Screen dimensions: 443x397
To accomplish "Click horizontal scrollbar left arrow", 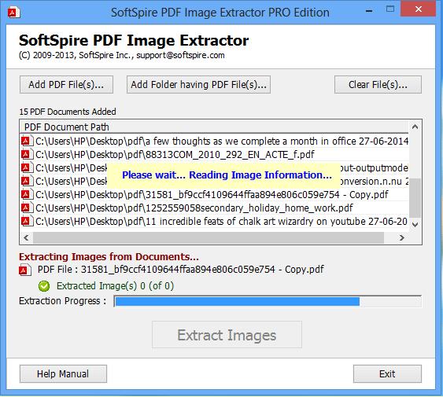I will point(26,237).
